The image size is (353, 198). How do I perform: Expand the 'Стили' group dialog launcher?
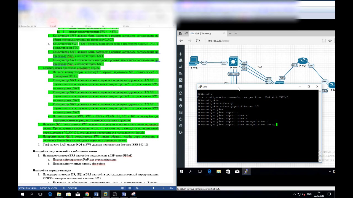[149, 26]
